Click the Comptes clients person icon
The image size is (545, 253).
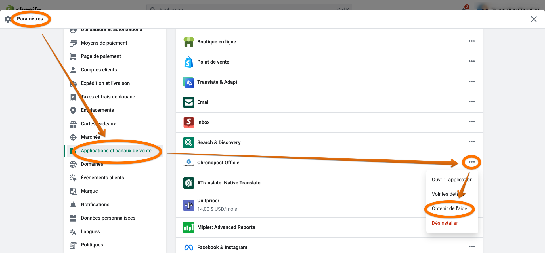(x=73, y=70)
